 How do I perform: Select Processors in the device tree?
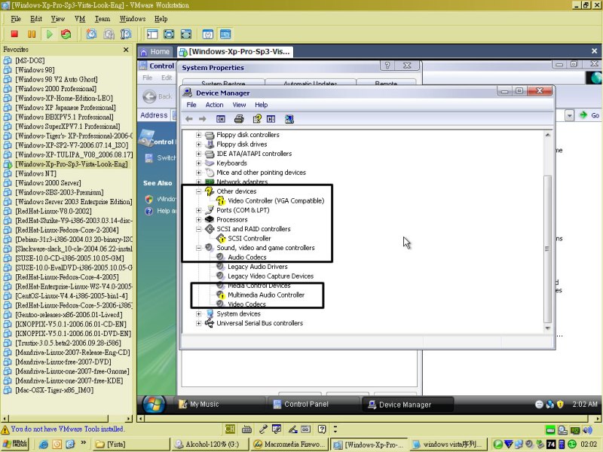[232, 219]
